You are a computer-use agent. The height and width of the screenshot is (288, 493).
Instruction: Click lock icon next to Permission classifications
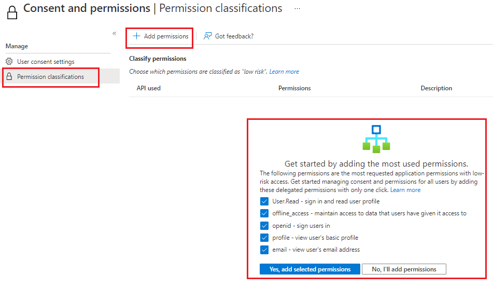[9, 76]
